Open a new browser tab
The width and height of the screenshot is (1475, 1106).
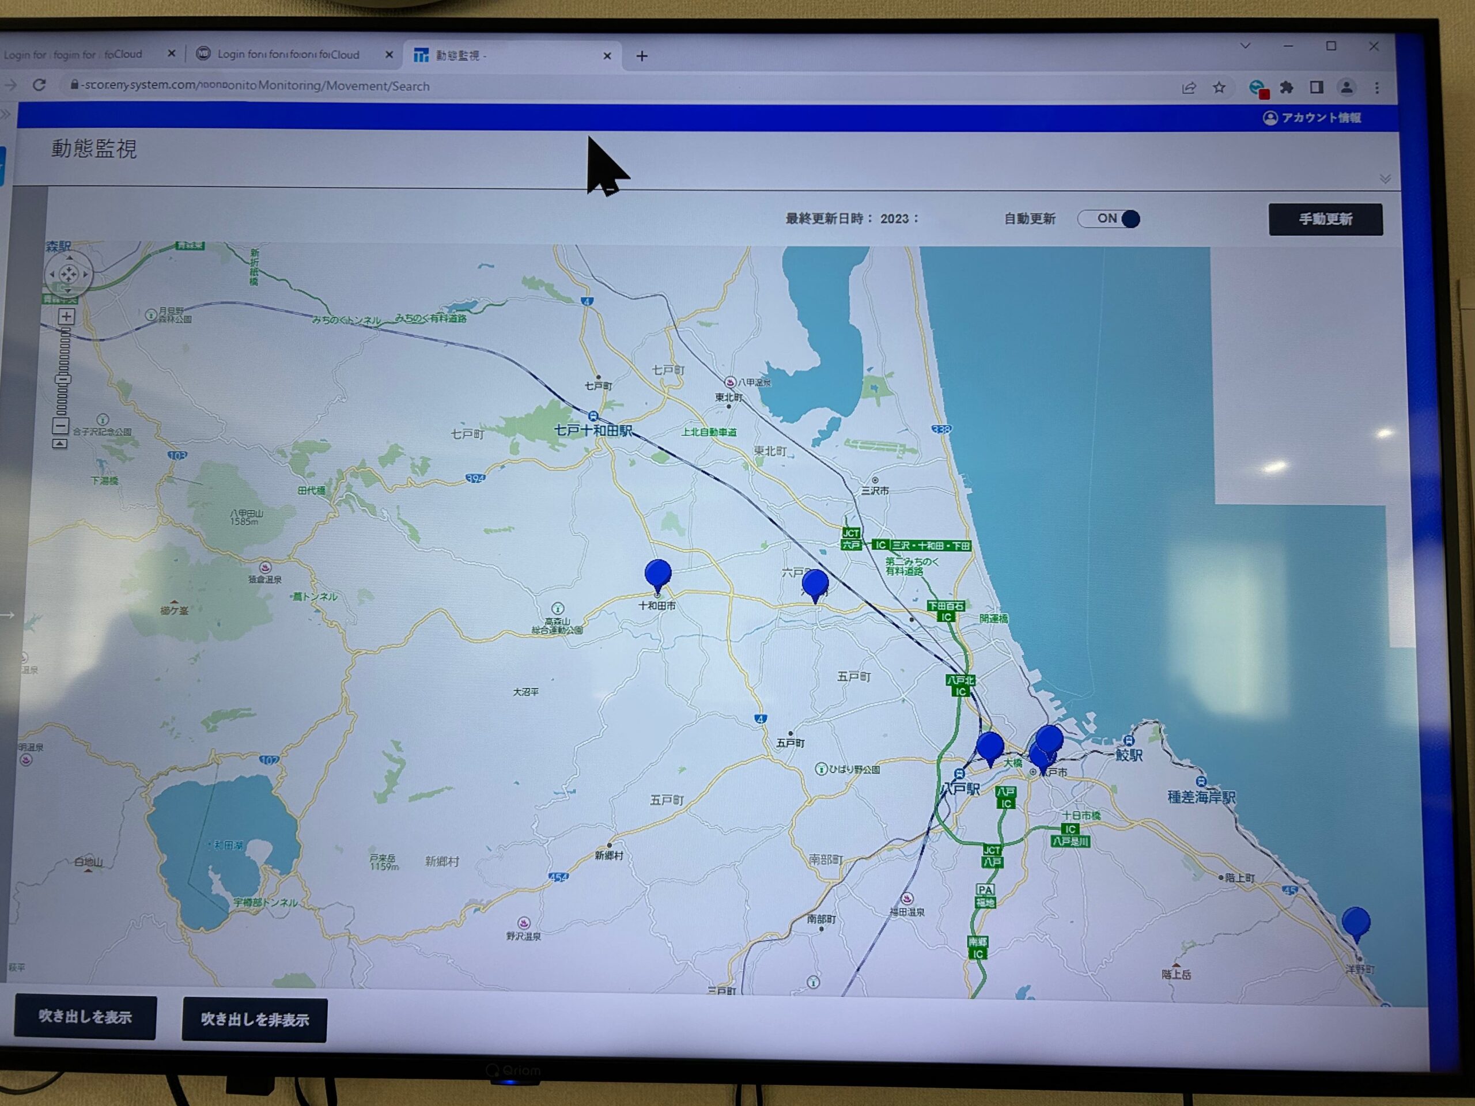[x=642, y=56]
